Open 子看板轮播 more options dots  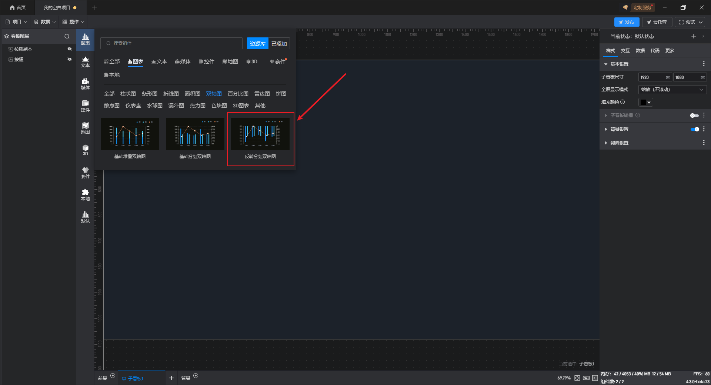click(x=704, y=115)
